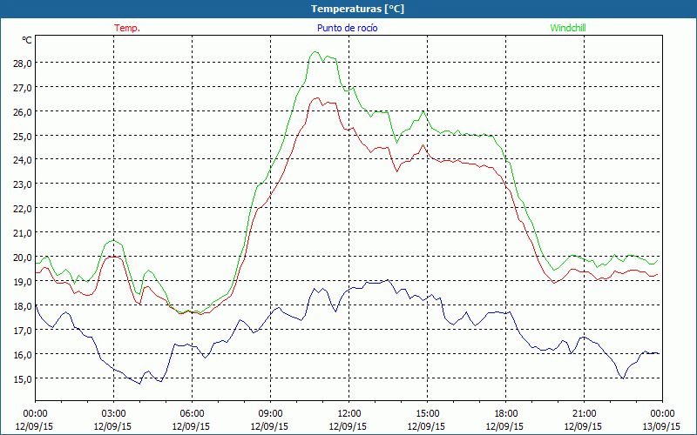Click the 03:00 time axis label

pyautogui.click(x=113, y=414)
